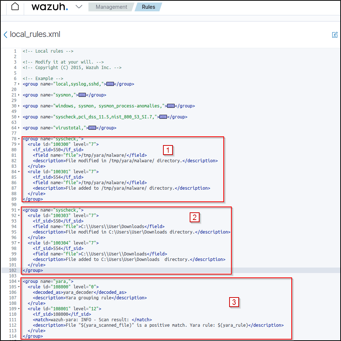Click the fold placeholder in the virustotal group
This screenshot has height=341, width=341.
92,128
